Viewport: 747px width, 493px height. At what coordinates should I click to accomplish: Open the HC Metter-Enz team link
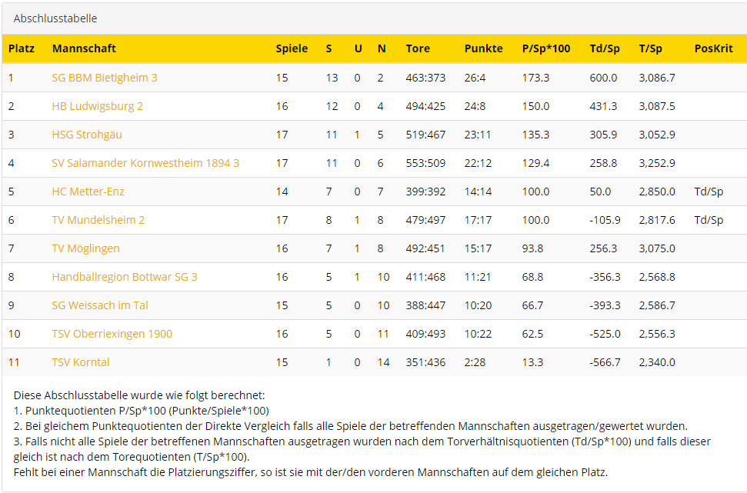tap(88, 192)
